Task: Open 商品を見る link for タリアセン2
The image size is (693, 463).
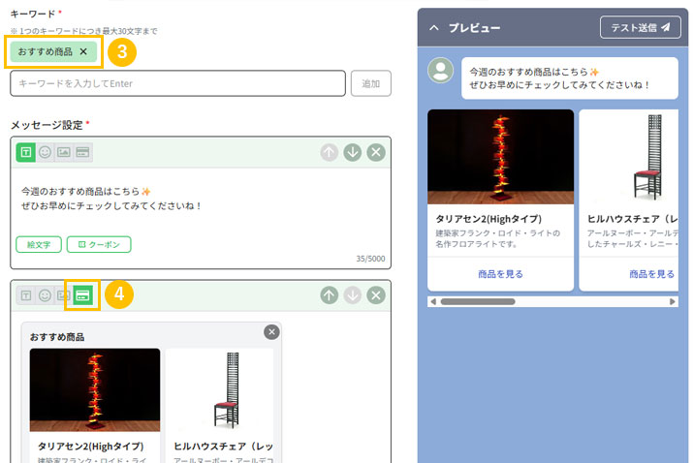Action: (x=500, y=274)
